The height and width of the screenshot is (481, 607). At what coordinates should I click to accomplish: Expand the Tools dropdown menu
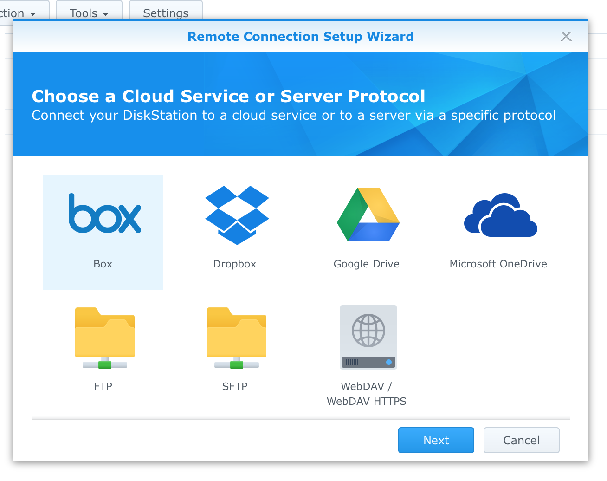click(x=89, y=13)
